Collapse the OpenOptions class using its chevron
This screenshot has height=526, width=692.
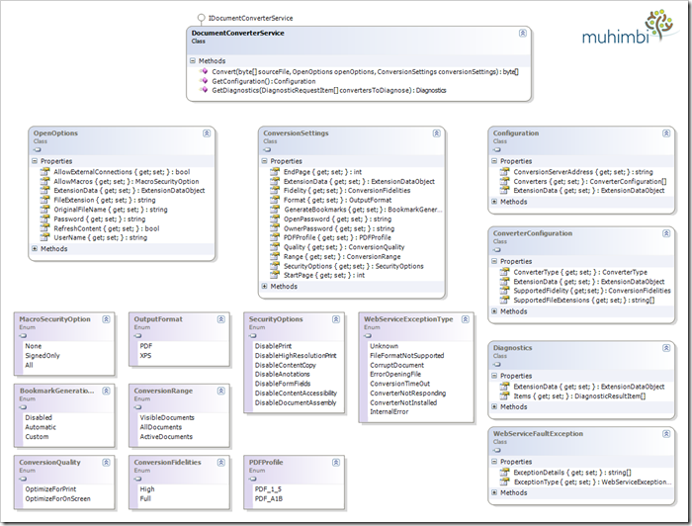[x=206, y=132]
